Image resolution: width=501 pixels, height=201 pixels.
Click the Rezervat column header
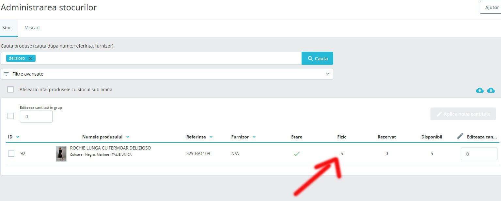(387, 137)
